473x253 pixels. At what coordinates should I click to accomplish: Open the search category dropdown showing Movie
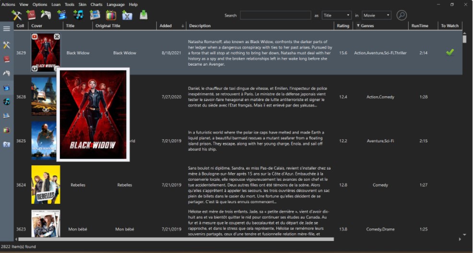point(377,15)
